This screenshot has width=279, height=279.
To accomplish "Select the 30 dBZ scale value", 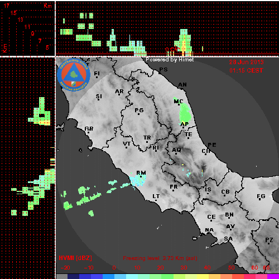I will tap(184, 268).
